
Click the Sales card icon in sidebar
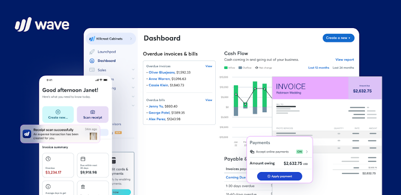pos(92,70)
